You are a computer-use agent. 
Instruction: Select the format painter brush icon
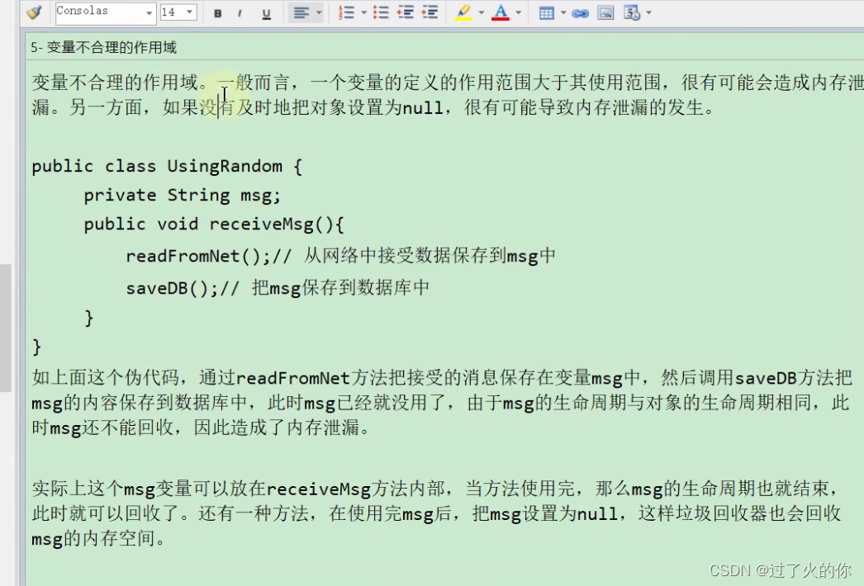click(x=33, y=12)
